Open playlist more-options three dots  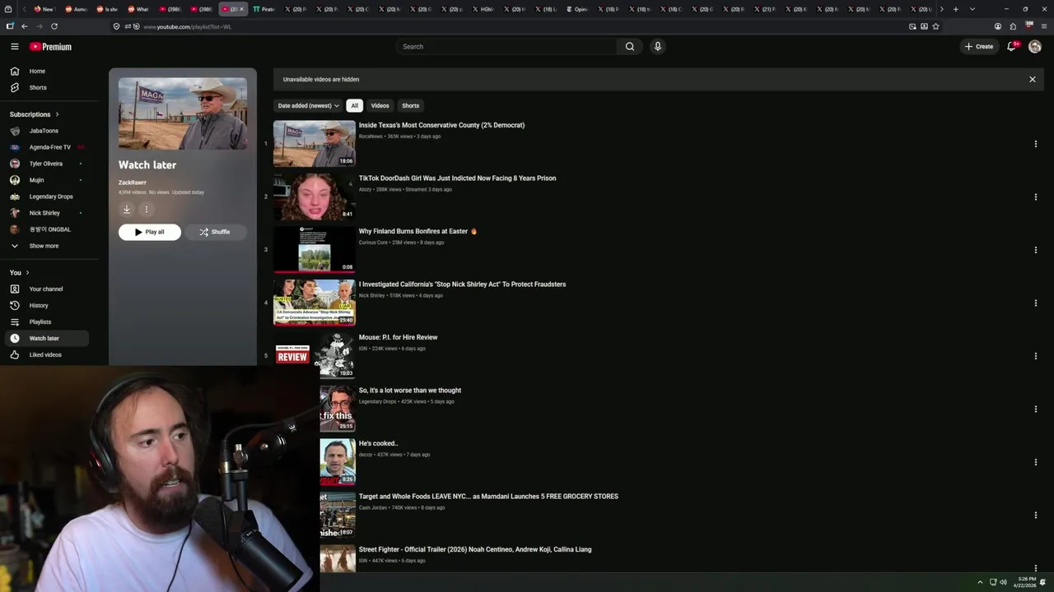(x=146, y=209)
